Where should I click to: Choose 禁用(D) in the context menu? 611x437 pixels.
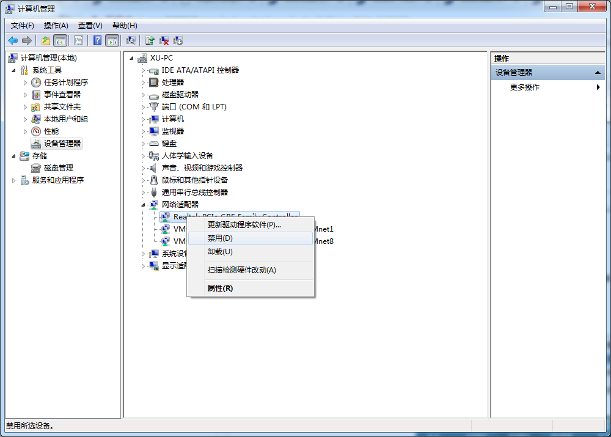(x=251, y=238)
